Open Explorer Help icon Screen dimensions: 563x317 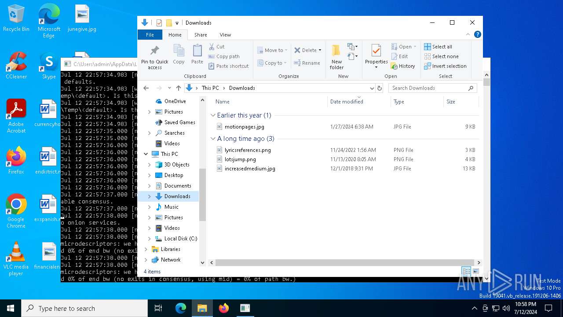pyautogui.click(x=478, y=34)
